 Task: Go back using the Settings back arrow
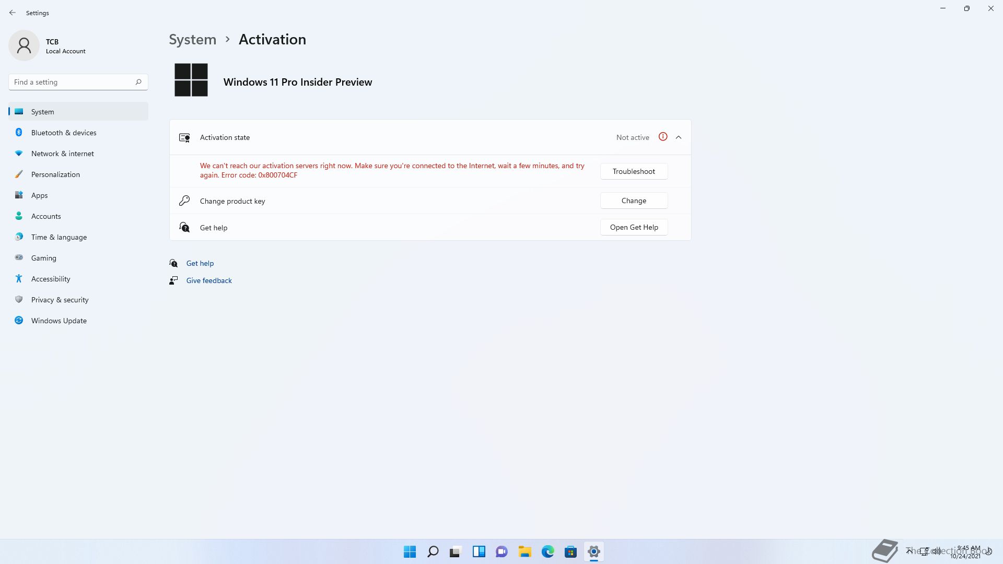(13, 13)
